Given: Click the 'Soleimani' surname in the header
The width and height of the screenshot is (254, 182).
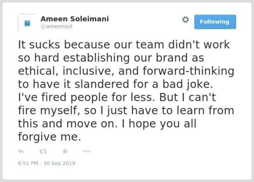Looking at the screenshot, I should click(x=89, y=19).
